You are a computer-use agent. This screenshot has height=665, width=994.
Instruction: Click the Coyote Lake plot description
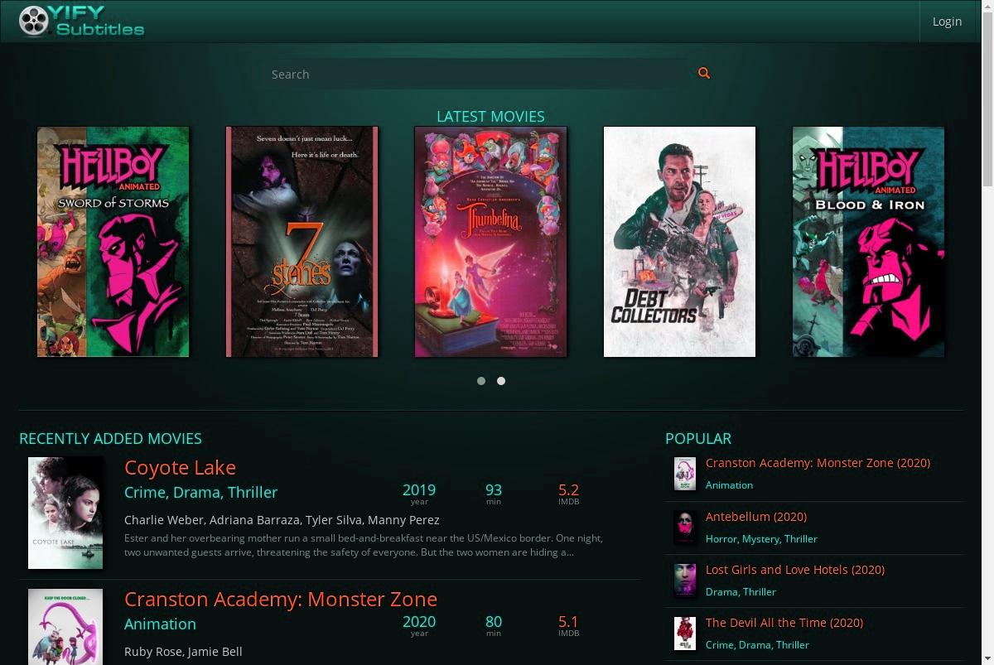(x=364, y=545)
